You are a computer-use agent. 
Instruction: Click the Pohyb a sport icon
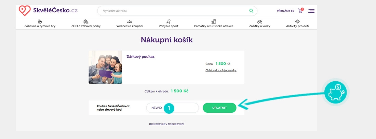tap(169, 22)
